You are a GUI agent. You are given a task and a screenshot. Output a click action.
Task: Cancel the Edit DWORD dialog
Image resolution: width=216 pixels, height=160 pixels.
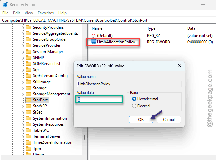click(169, 119)
